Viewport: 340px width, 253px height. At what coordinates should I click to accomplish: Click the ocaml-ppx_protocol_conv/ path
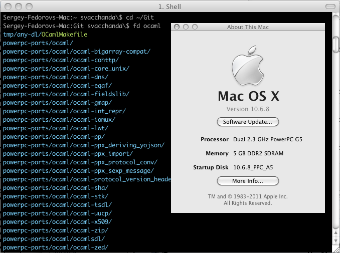point(80,162)
